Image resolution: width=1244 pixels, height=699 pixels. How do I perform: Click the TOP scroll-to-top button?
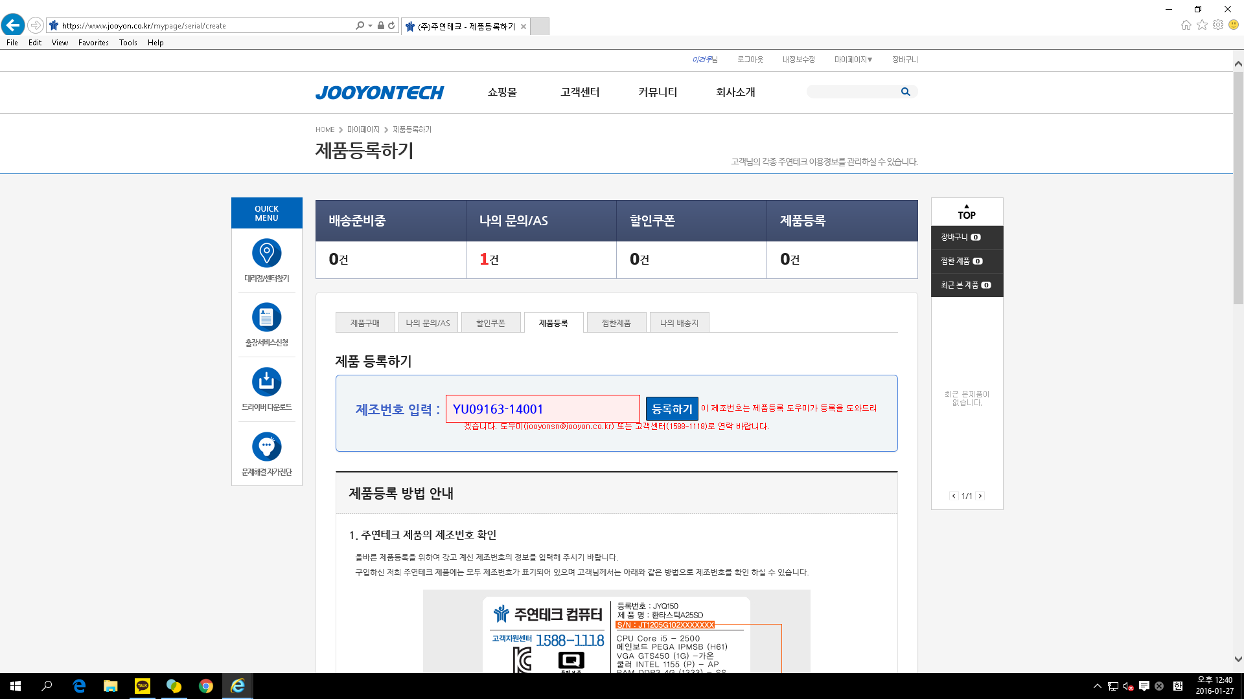[x=967, y=212]
